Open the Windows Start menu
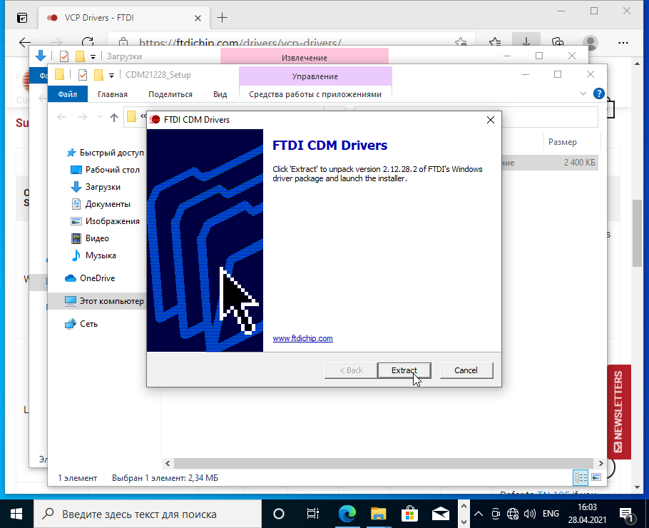The width and height of the screenshot is (649, 528). pos(16,514)
